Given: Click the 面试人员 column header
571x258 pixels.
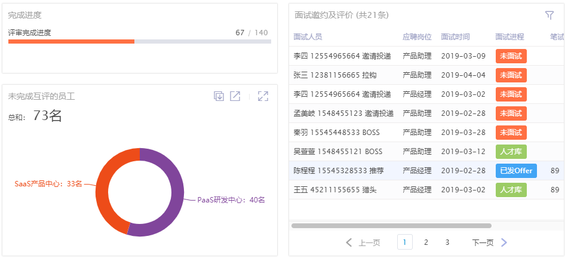Looking at the screenshot, I should pyautogui.click(x=308, y=37).
